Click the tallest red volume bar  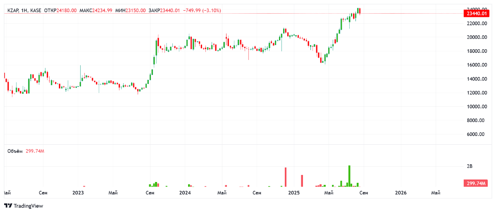coord(286,177)
